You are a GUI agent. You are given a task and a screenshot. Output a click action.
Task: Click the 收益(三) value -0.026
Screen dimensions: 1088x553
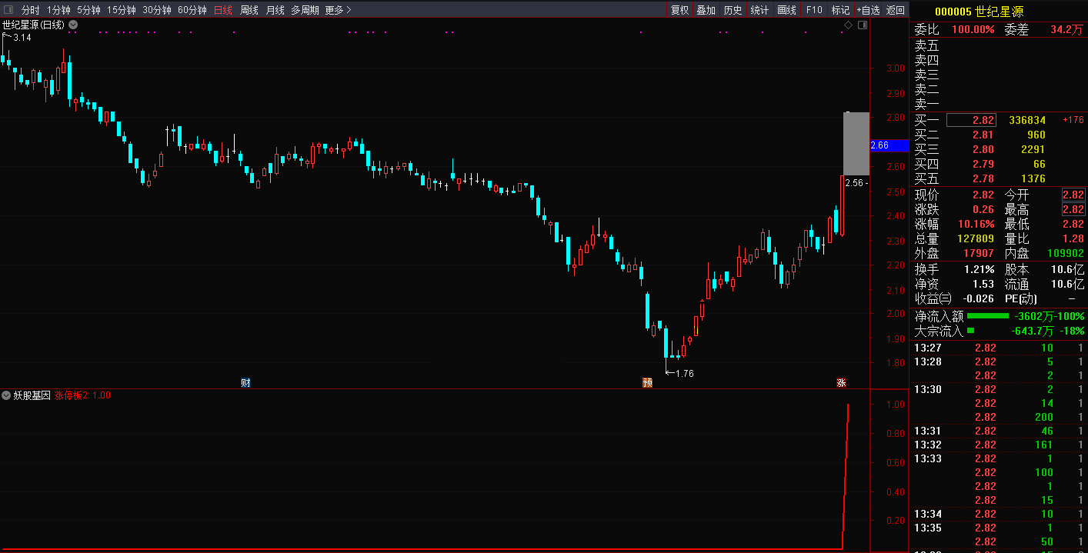(x=977, y=298)
